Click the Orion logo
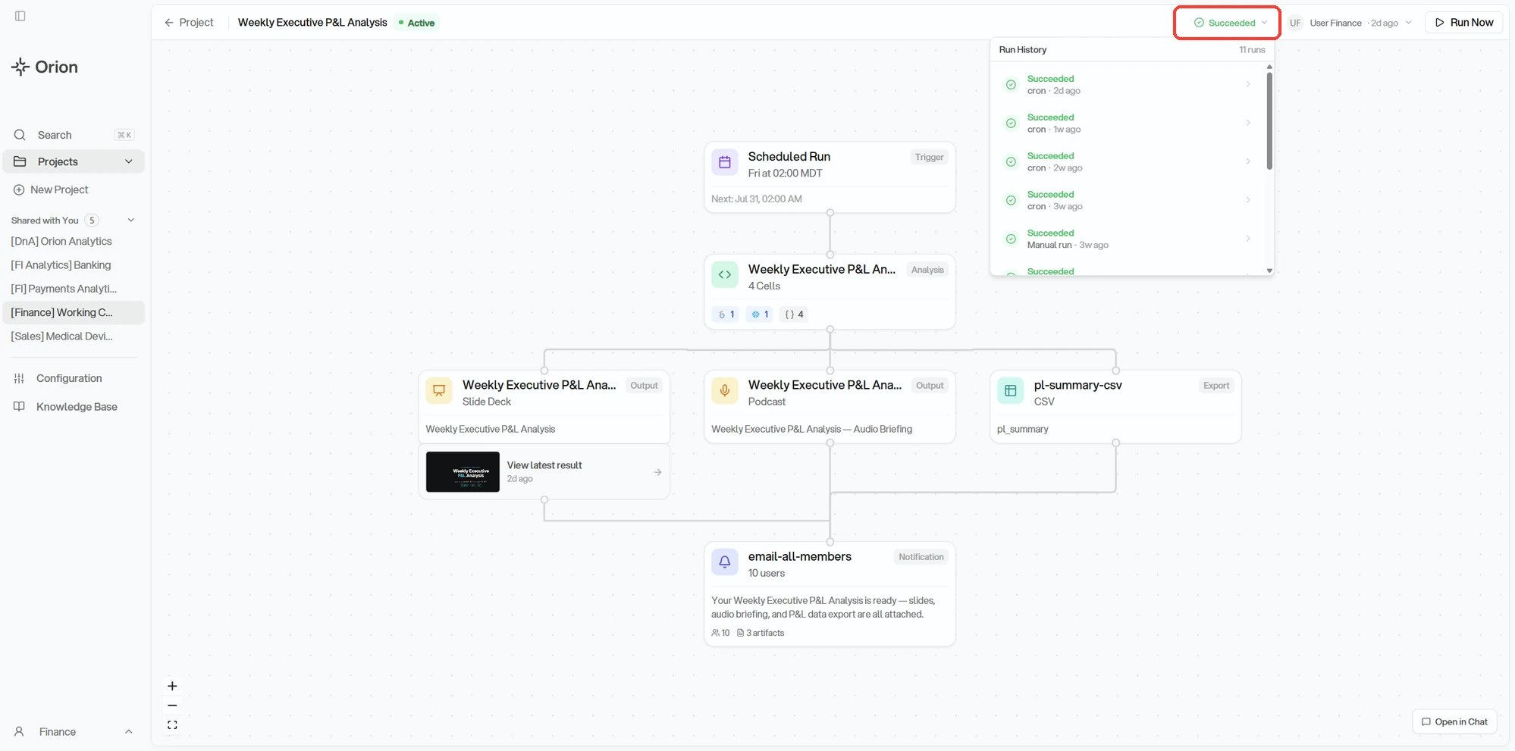1515x751 pixels. pos(45,67)
